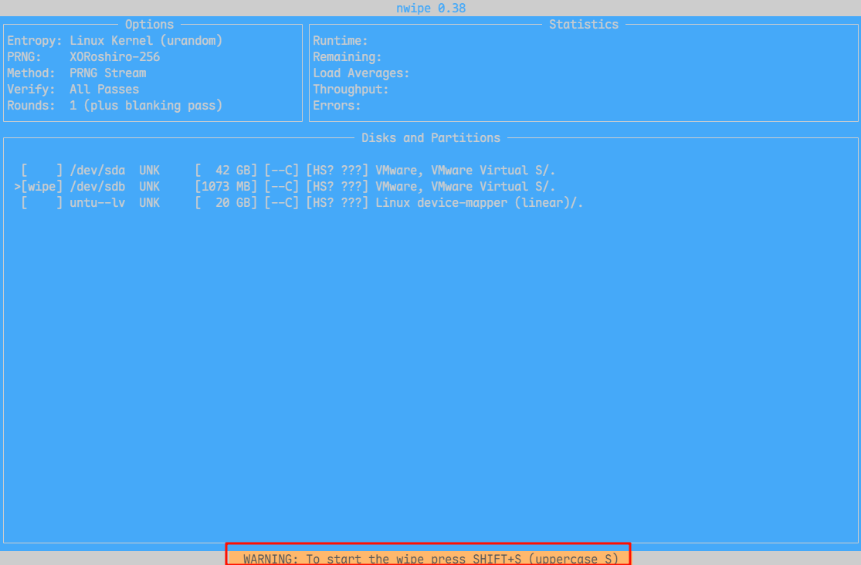Click UNK in the /dev/sda row
861x565 pixels.
(149, 171)
